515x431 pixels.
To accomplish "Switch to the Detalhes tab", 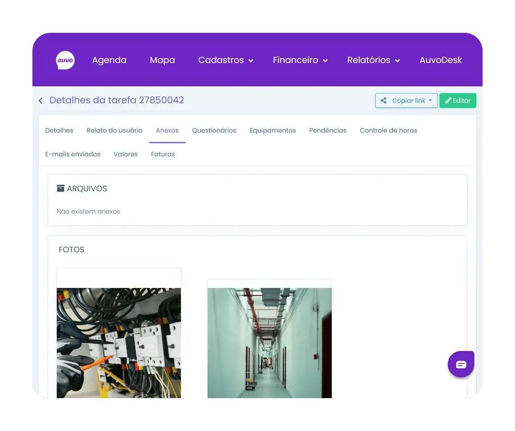I will (59, 130).
